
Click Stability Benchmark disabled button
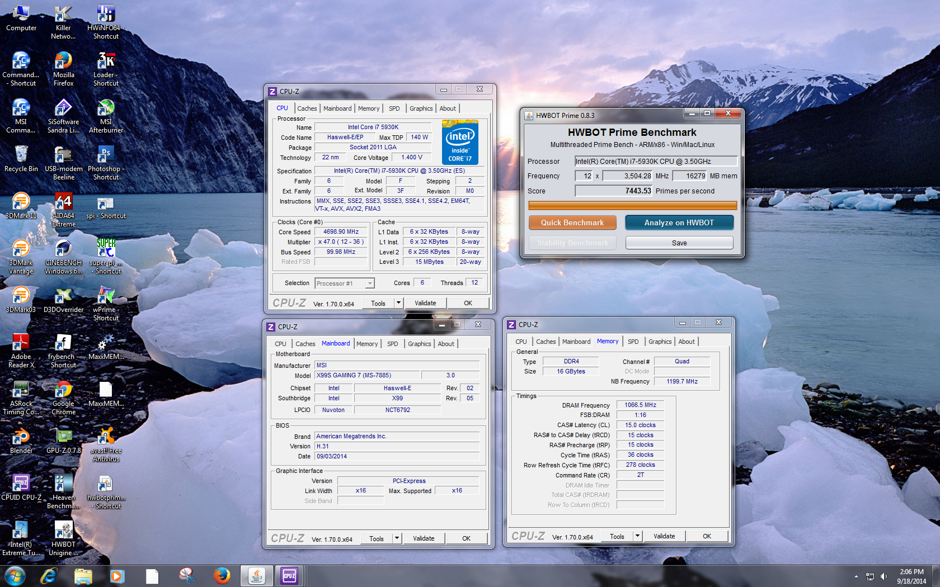pyautogui.click(x=572, y=243)
